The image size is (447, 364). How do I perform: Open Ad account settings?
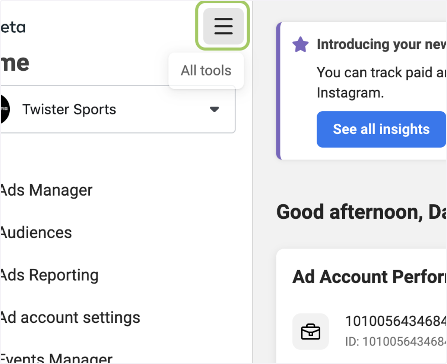coord(70,318)
